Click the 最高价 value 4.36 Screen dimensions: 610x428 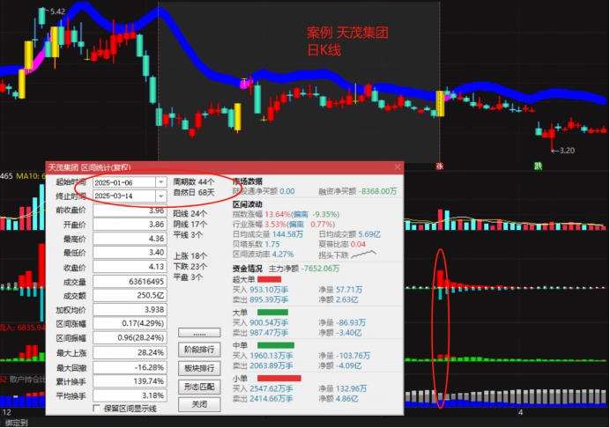pyautogui.click(x=130, y=239)
